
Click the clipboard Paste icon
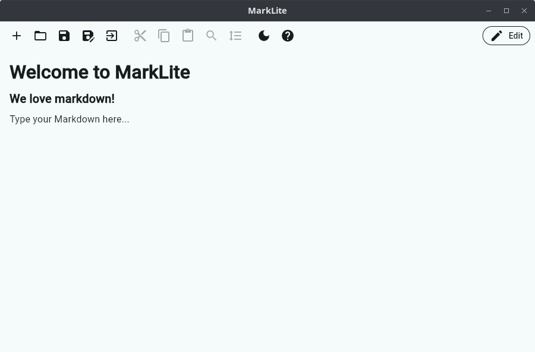[x=188, y=36]
